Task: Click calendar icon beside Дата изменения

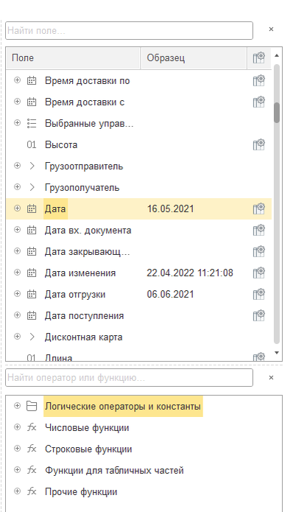Action: [x=32, y=273]
